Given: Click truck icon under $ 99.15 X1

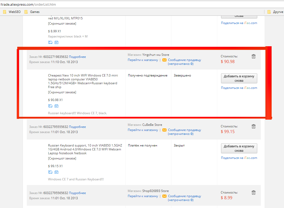Looking at the screenshot, I should click(x=50, y=172).
